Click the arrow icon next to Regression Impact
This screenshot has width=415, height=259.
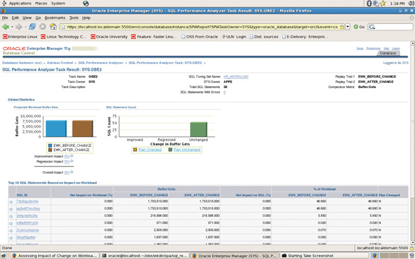point(71,161)
